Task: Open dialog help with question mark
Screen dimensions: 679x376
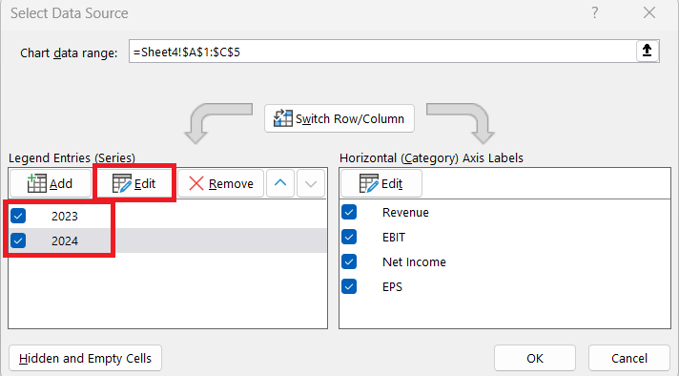Action: click(595, 13)
